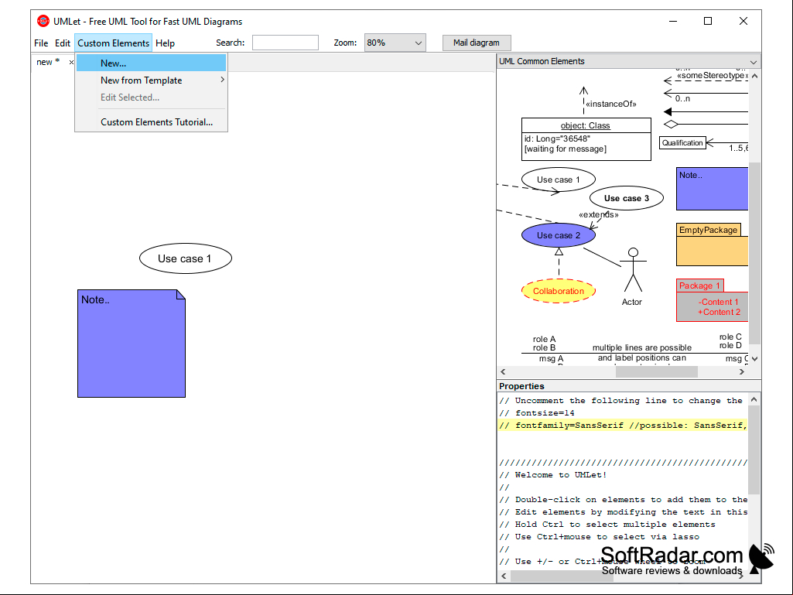793x595 pixels.
Task: Pick the yellow Collaboration palette element
Action: [x=559, y=291]
